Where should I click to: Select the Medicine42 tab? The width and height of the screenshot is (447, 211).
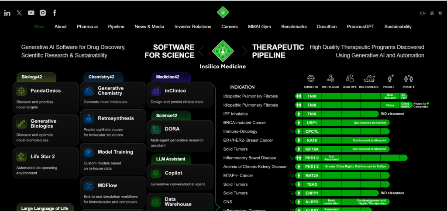[x=171, y=77]
